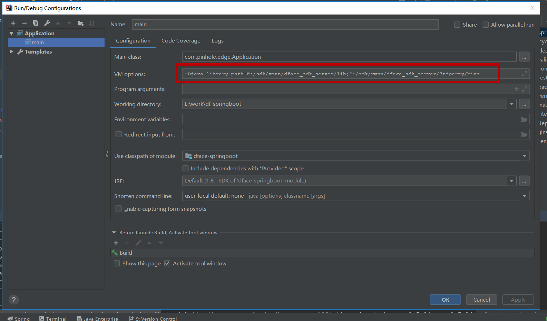
Task: Expand the VM options field editor
Action: [525, 74]
